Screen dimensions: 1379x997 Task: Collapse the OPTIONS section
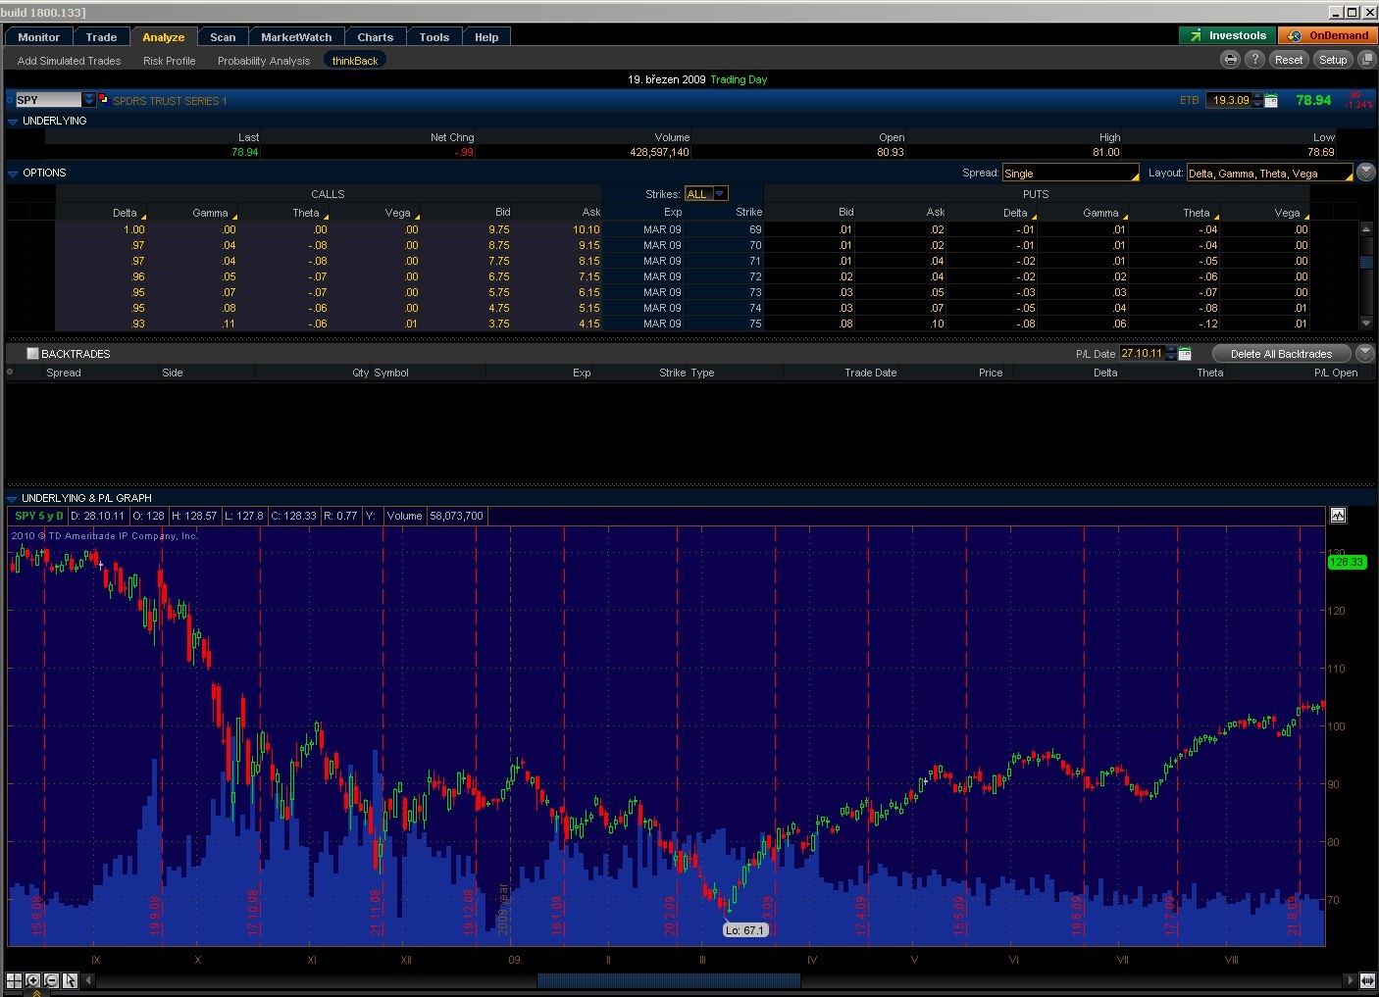tap(13, 174)
